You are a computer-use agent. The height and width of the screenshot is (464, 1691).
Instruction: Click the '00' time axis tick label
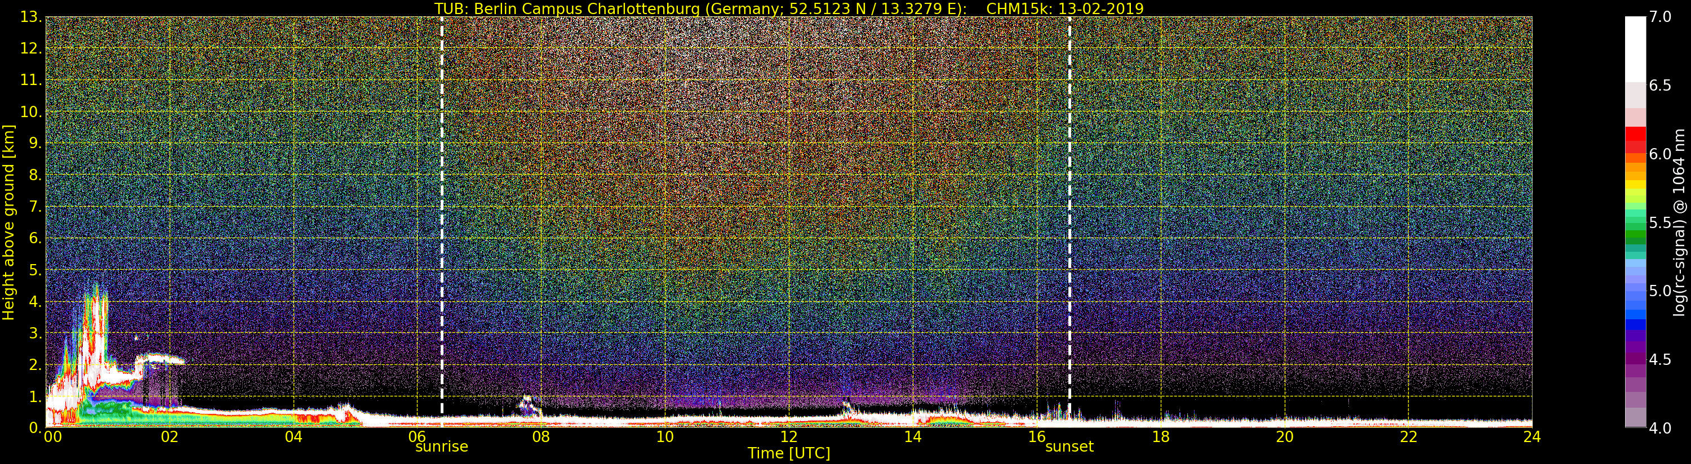tap(52, 437)
